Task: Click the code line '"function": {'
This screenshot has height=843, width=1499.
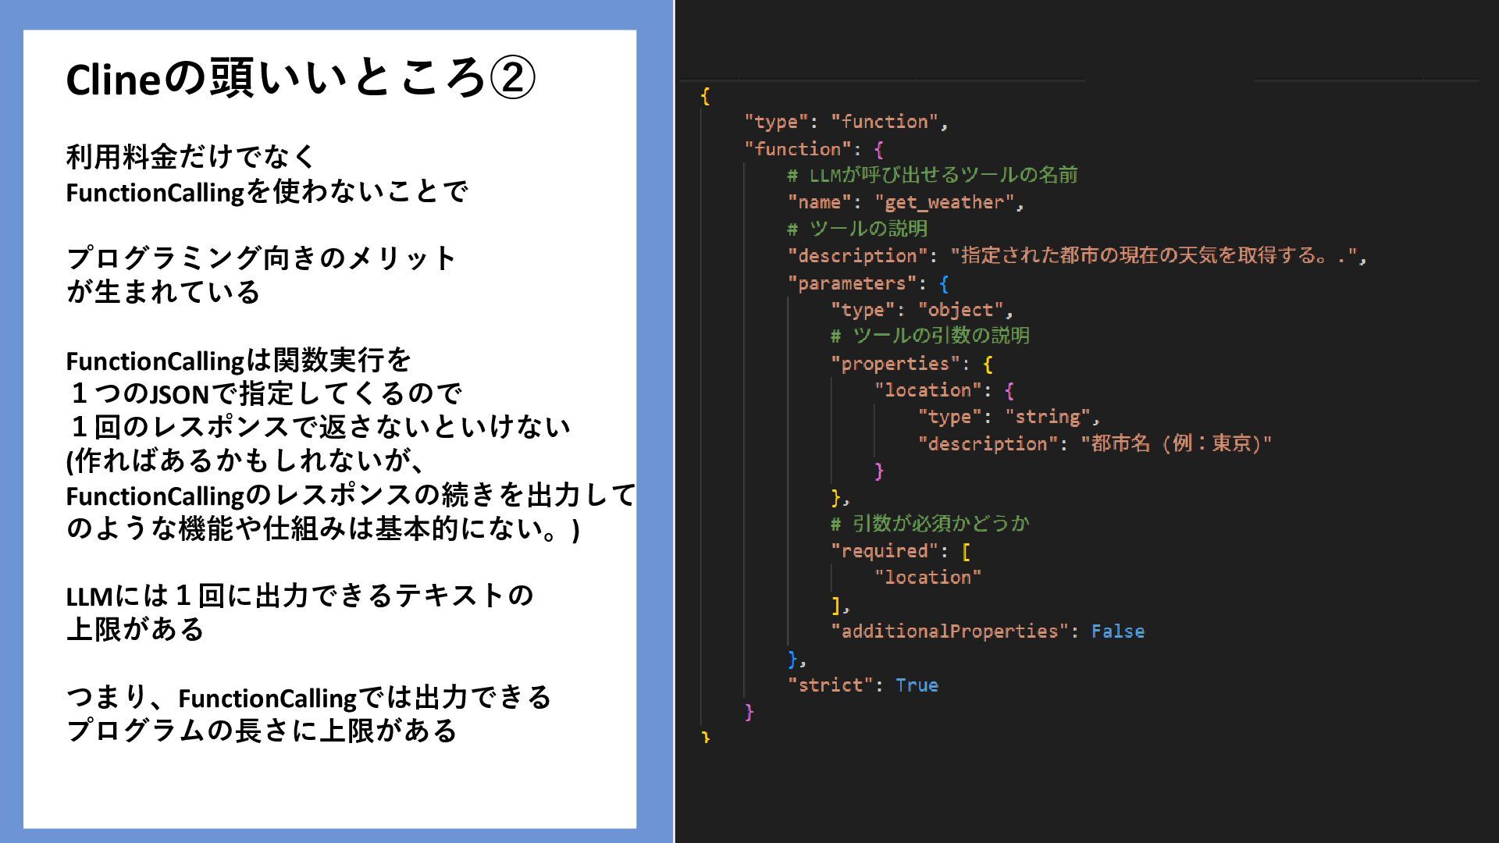Action: click(814, 149)
